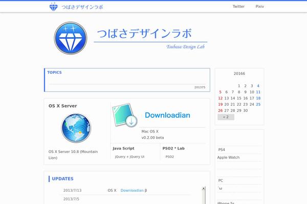The image size is (307, 204).
Task: Open the PS4 sidebar category
Action: point(222,150)
